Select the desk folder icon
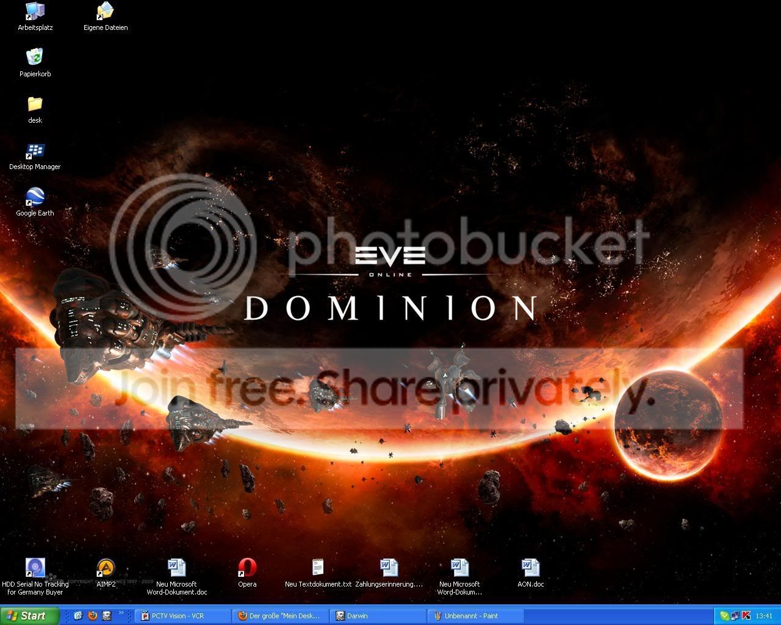This screenshot has height=625, width=781. point(35,109)
